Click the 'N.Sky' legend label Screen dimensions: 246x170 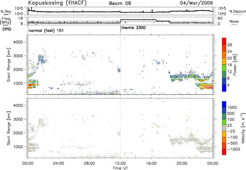pos(6,11)
